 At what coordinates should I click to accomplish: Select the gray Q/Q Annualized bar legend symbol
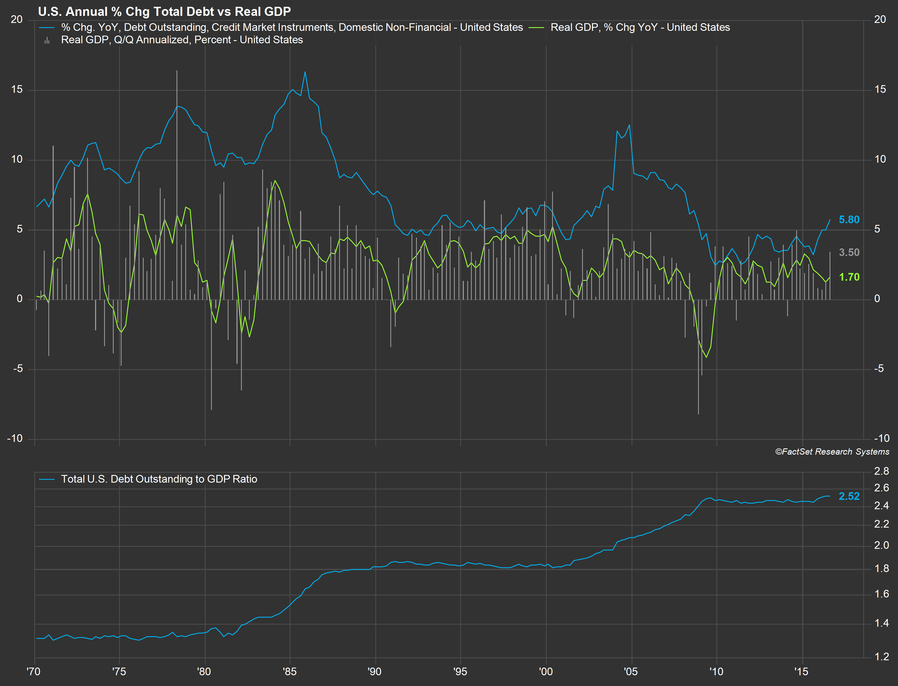tap(47, 40)
